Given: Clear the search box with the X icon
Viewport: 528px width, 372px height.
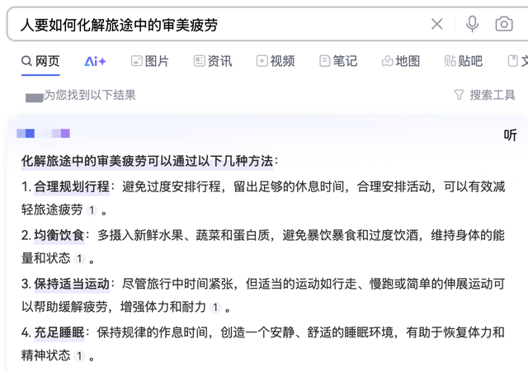Looking at the screenshot, I should [x=436, y=24].
